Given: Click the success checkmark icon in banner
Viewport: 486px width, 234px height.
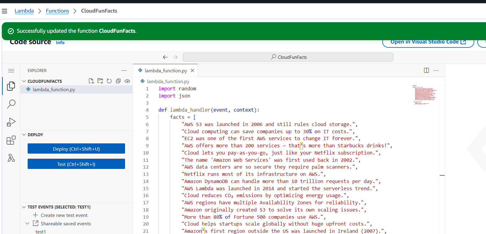Looking at the screenshot, I should tap(11, 31).
